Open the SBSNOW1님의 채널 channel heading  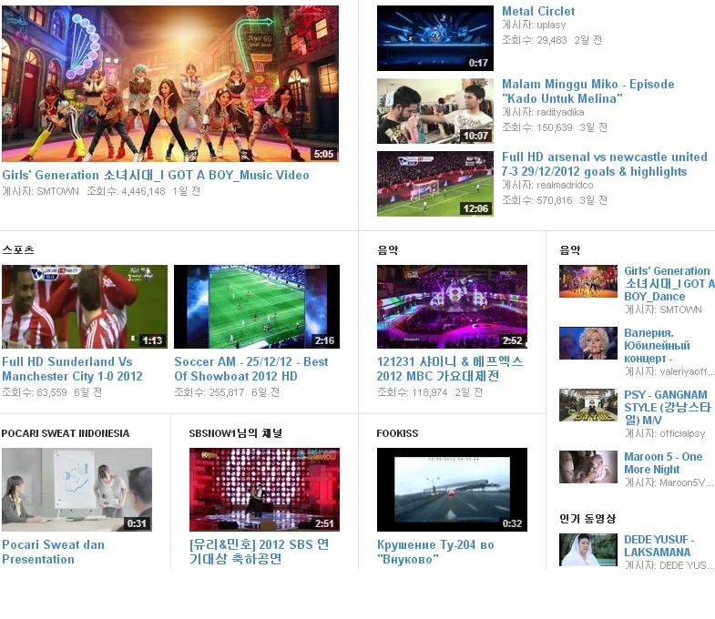point(235,433)
